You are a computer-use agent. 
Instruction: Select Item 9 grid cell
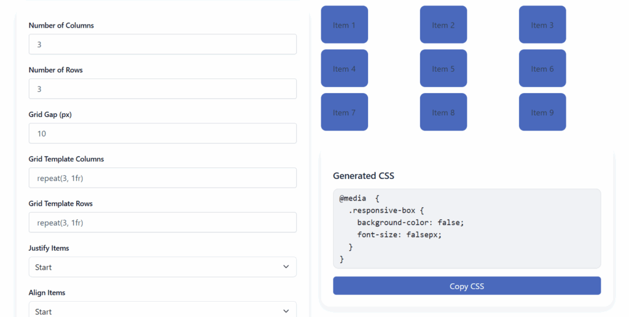[x=542, y=112]
